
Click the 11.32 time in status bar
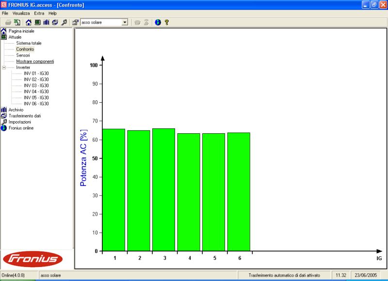pos(341,275)
